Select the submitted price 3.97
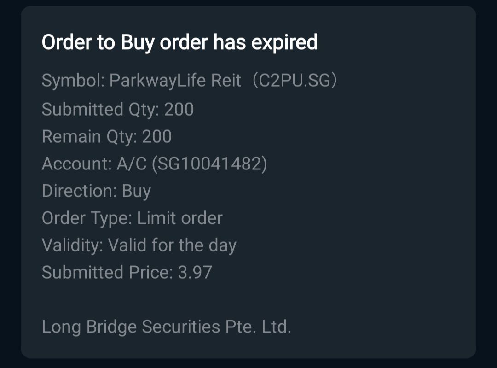This screenshot has width=497, height=368. 195,272
